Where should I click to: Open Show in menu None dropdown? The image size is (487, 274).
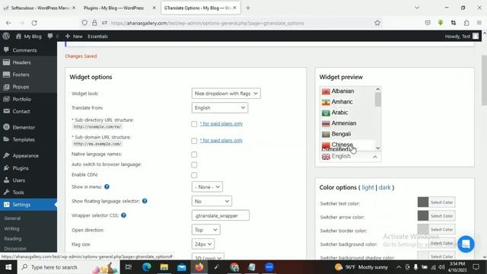pyautogui.click(x=207, y=187)
